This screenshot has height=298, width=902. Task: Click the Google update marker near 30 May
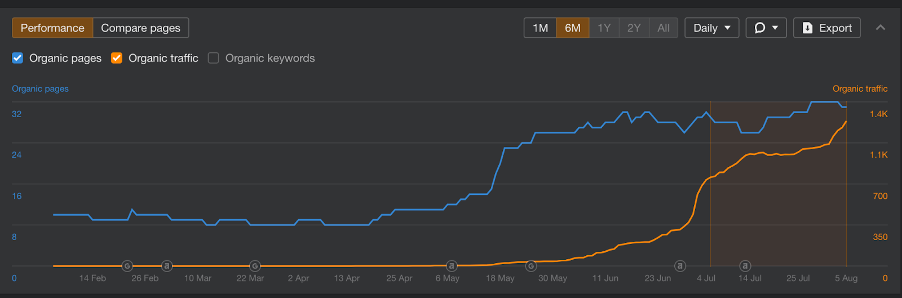click(x=531, y=266)
